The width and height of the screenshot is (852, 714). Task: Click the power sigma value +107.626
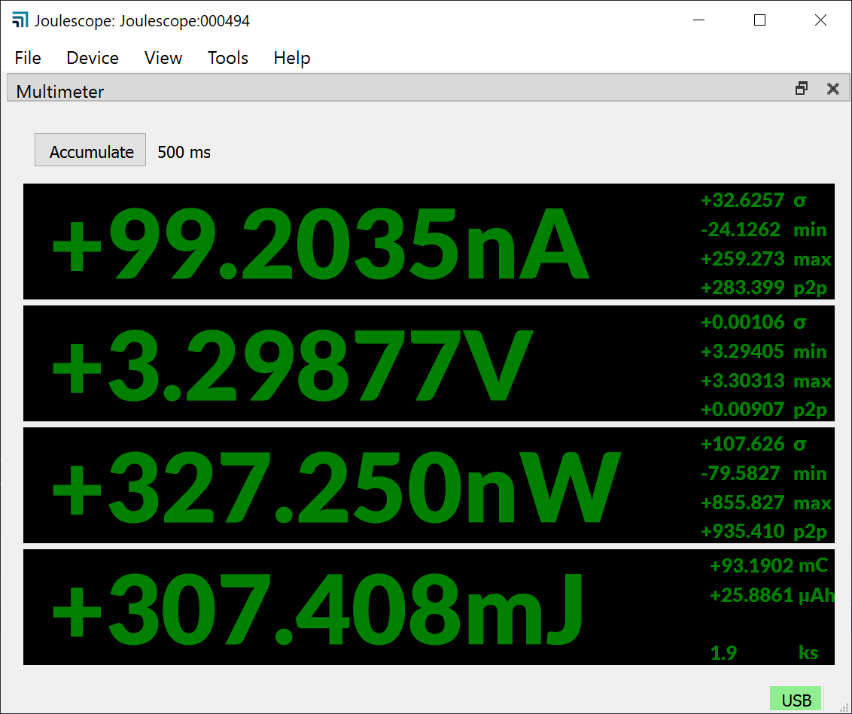(x=742, y=444)
